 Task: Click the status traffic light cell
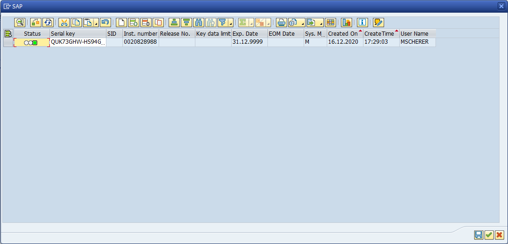coord(32,42)
